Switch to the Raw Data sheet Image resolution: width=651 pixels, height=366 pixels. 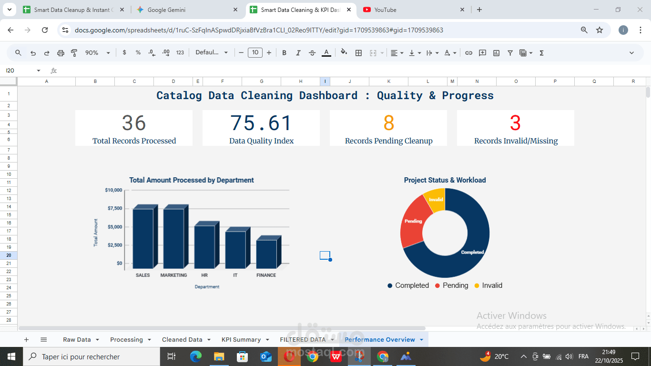[77, 340]
